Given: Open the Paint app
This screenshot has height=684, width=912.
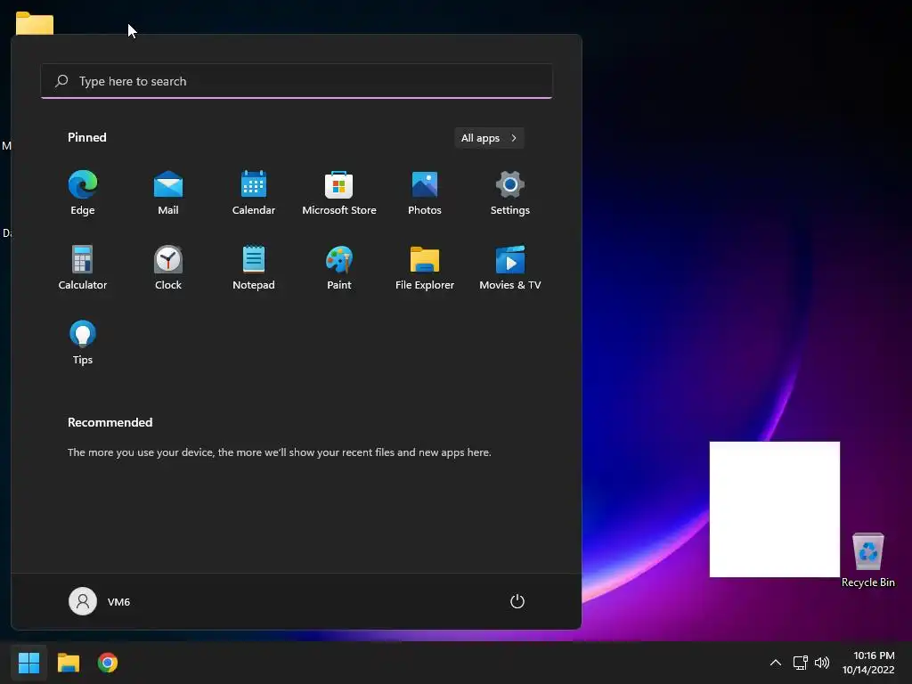Looking at the screenshot, I should (x=339, y=268).
